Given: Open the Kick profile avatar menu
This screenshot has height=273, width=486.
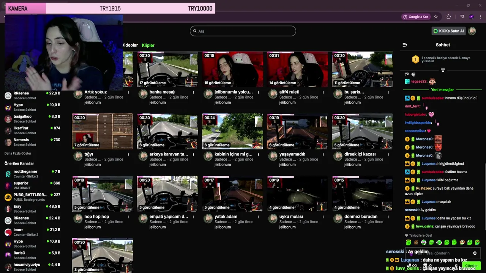Looking at the screenshot, I should 472,31.
